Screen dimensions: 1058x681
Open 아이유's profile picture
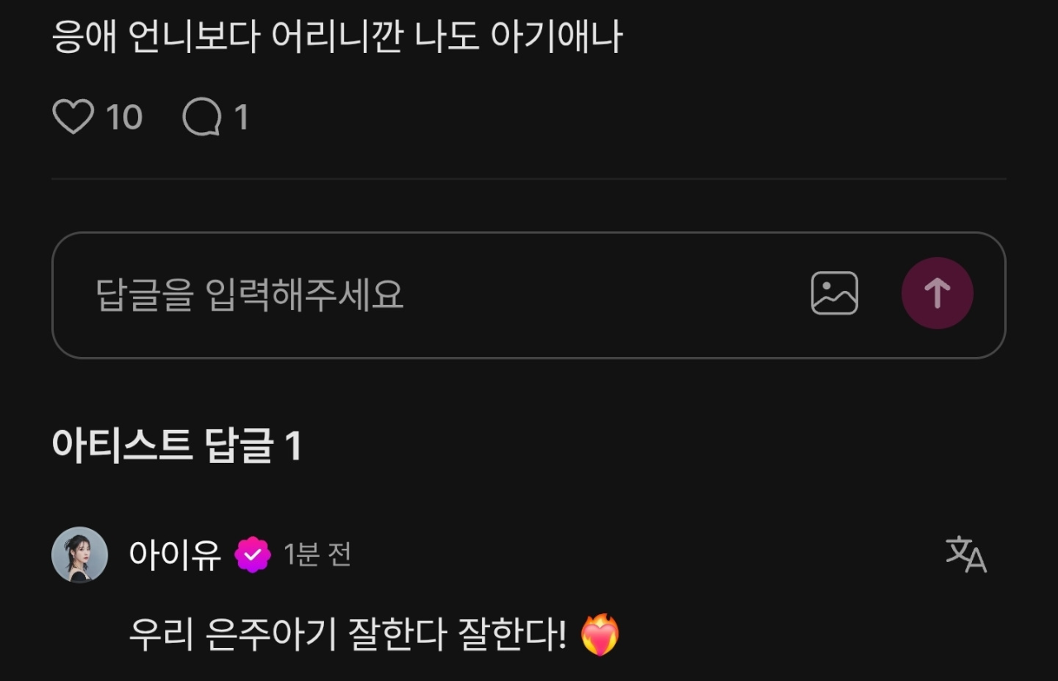point(80,555)
